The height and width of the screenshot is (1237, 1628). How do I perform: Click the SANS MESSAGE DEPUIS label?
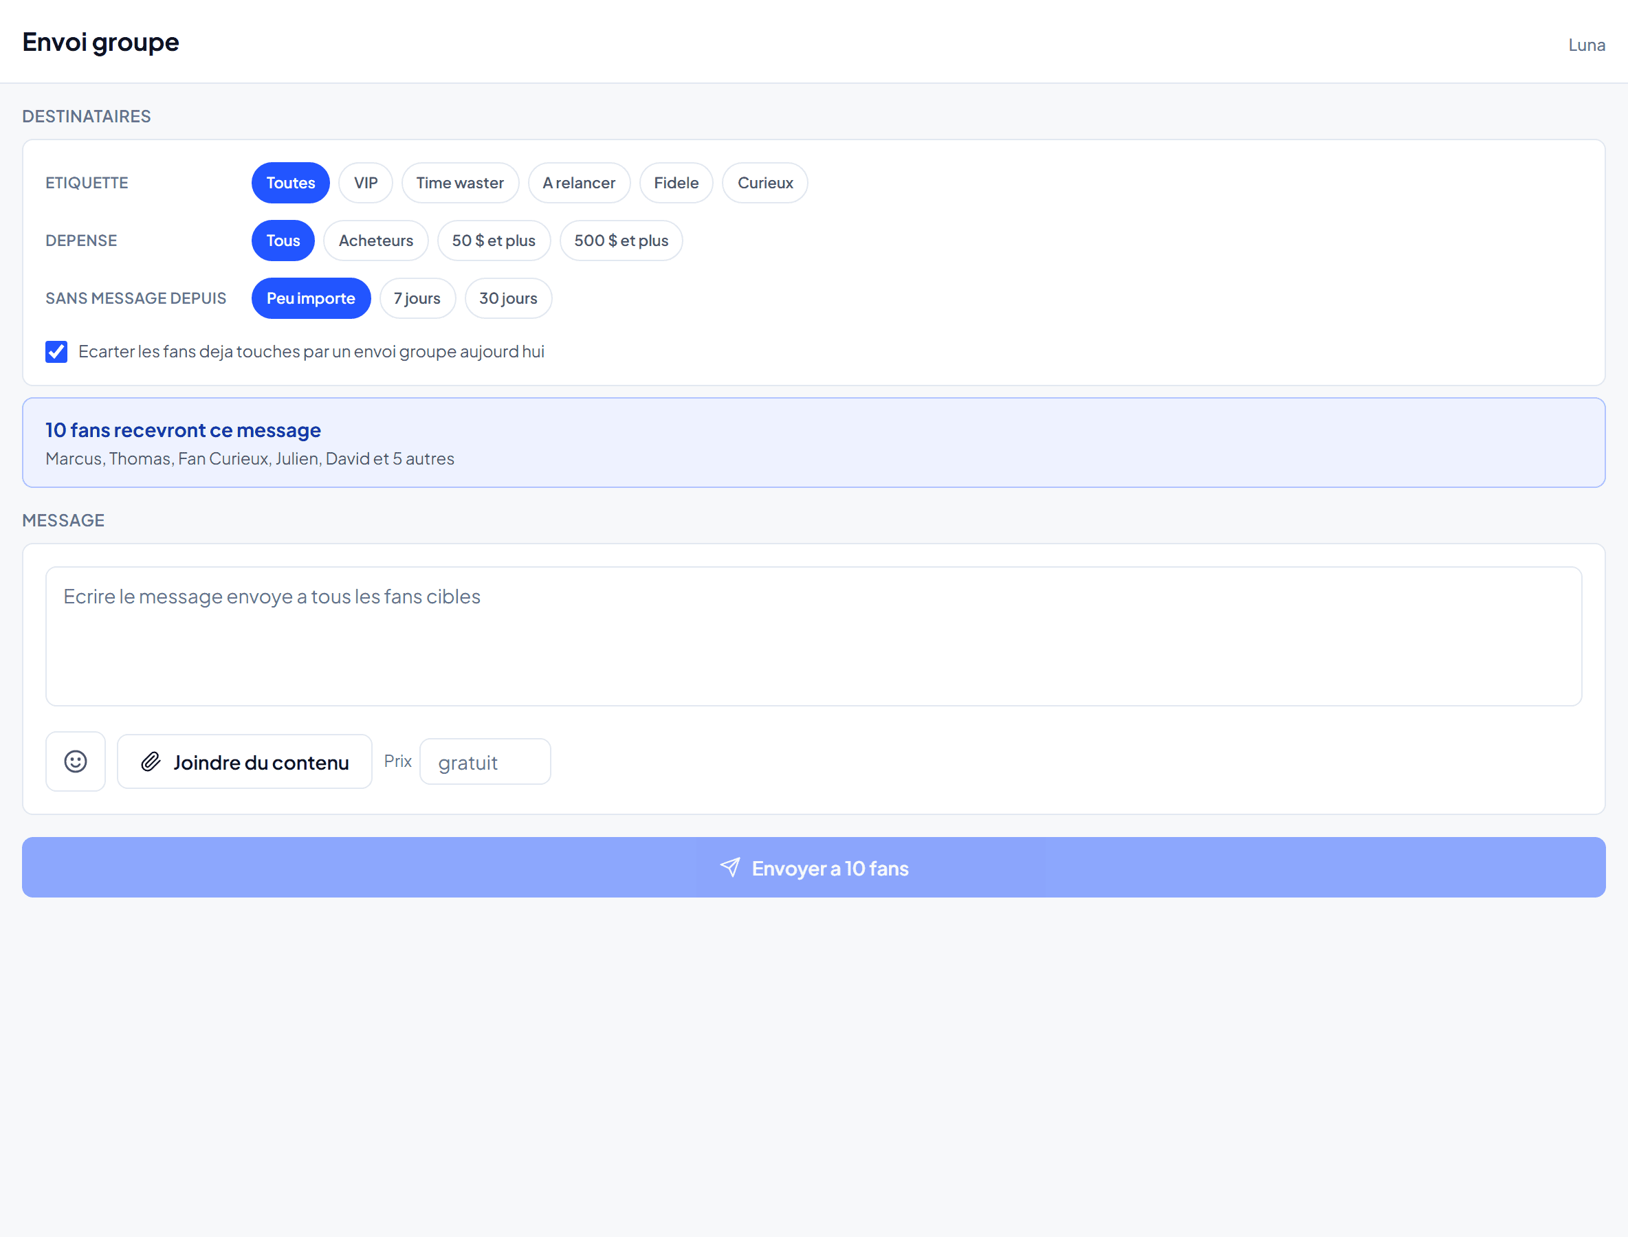pos(135,298)
